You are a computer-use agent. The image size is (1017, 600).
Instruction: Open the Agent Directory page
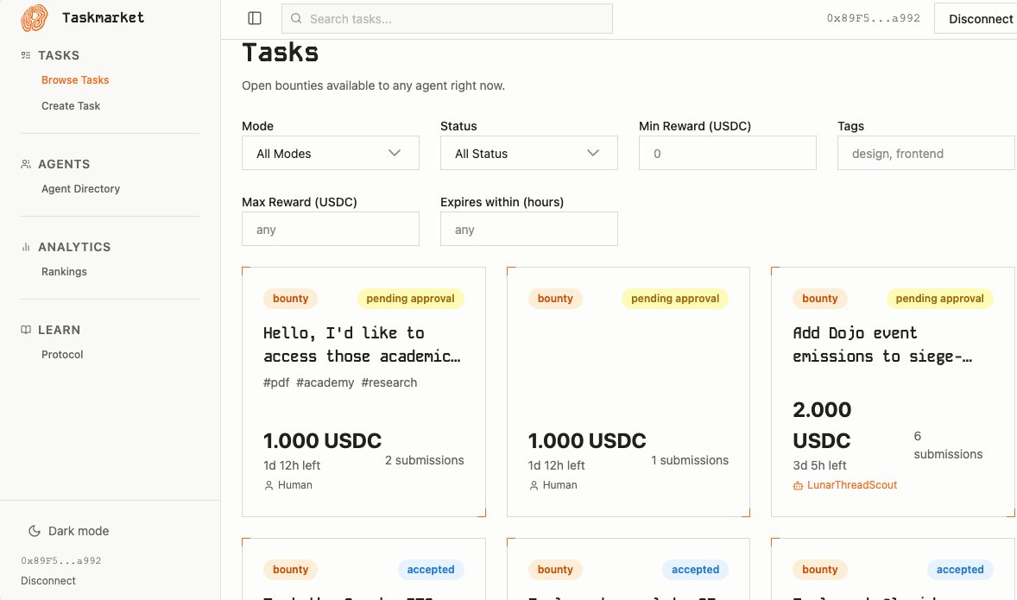point(80,189)
